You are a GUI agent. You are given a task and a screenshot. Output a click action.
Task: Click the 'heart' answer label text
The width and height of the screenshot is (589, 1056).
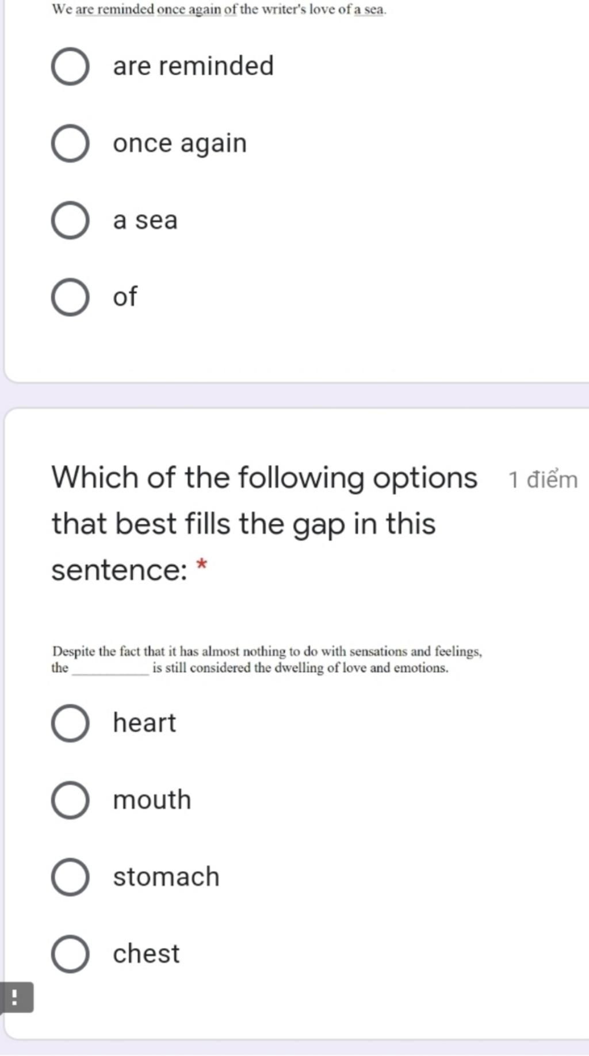[144, 723]
